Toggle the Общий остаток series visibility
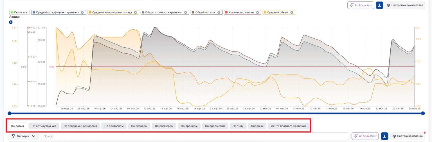The height and width of the screenshot is (142, 432). tap(206, 13)
